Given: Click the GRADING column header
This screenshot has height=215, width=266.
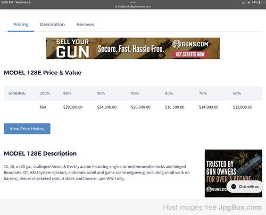Looking at the screenshot, I should 17,93.
